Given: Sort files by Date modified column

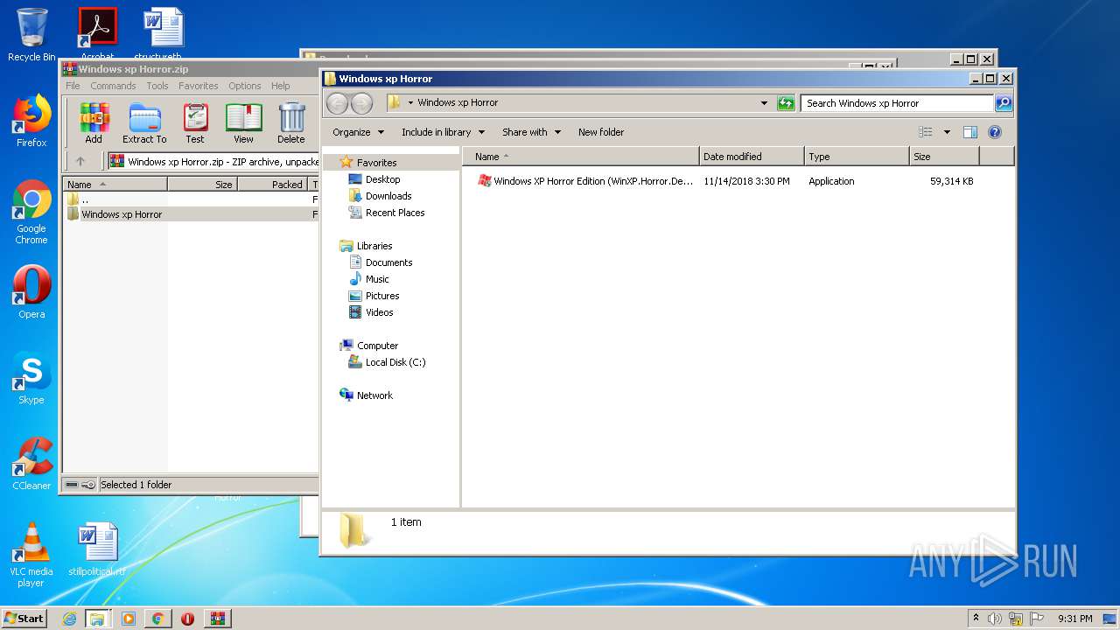Looking at the screenshot, I should tap(752, 157).
